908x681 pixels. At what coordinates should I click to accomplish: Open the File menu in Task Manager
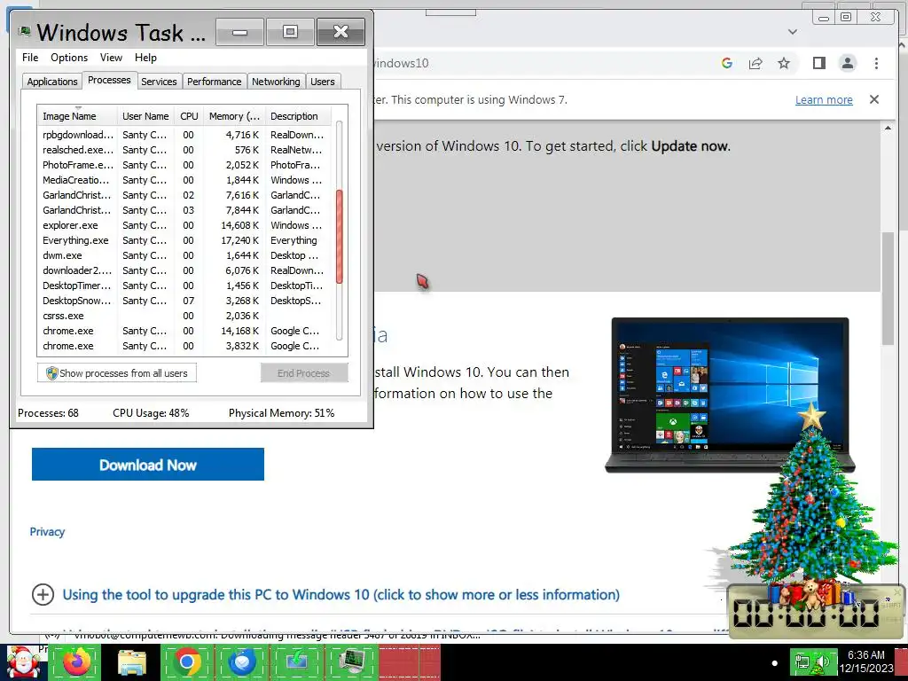pyautogui.click(x=30, y=58)
